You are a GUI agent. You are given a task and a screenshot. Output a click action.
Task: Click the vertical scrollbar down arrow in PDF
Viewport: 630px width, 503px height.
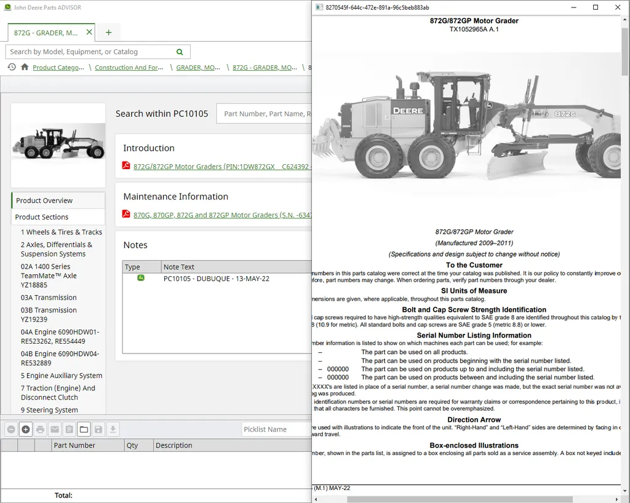(625, 491)
